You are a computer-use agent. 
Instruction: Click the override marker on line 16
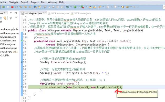[x=22, y=41]
